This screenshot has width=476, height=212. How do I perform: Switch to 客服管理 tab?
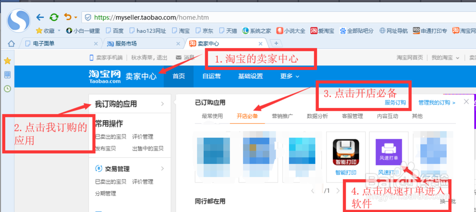352,116
